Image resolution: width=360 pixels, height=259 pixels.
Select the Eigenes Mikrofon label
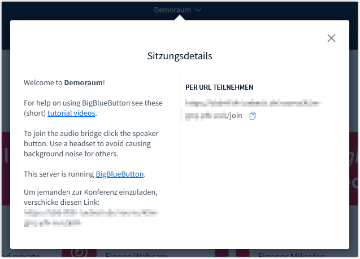(x=288, y=255)
